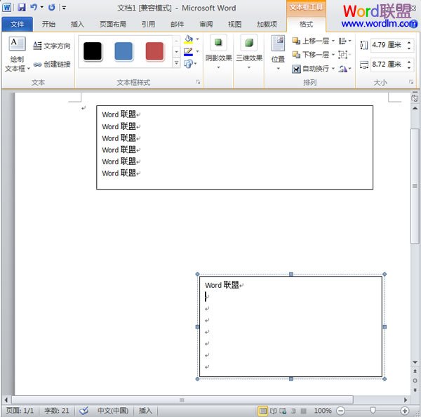The width and height of the screenshot is (421, 417).
Task: Switch to the 插入 tab
Action: pos(77,25)
